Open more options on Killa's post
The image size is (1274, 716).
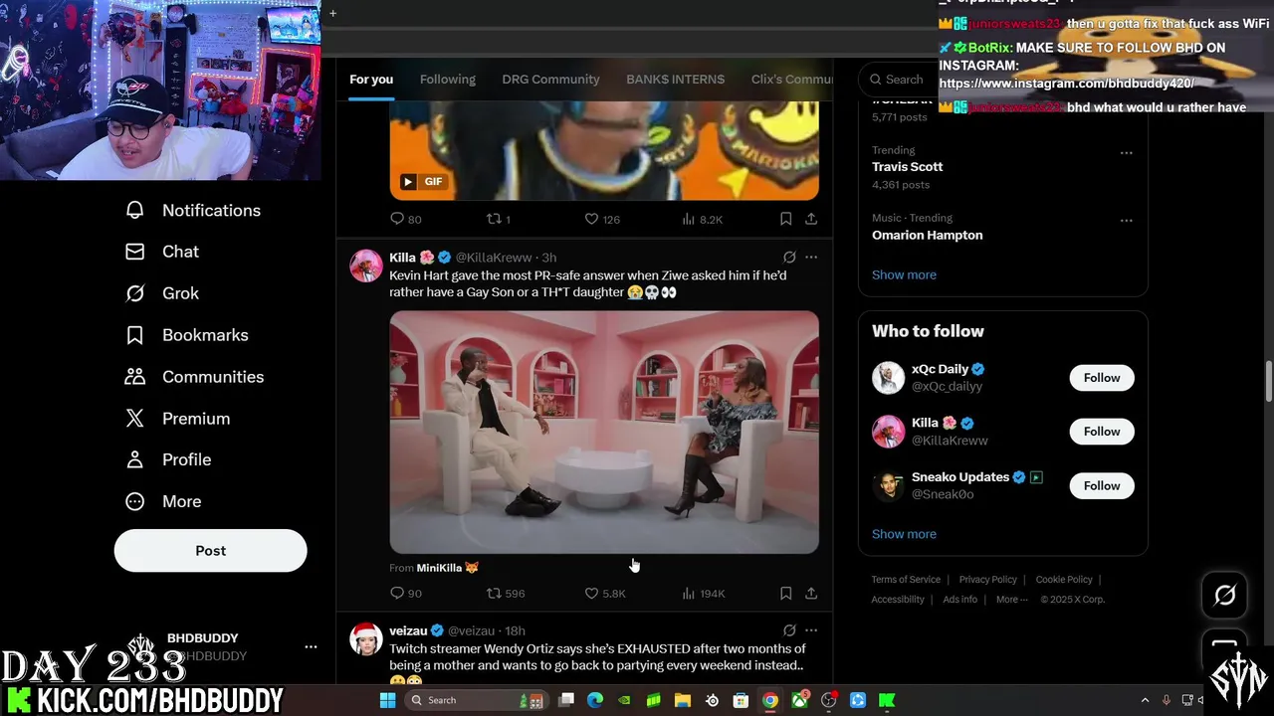point(811,258)
